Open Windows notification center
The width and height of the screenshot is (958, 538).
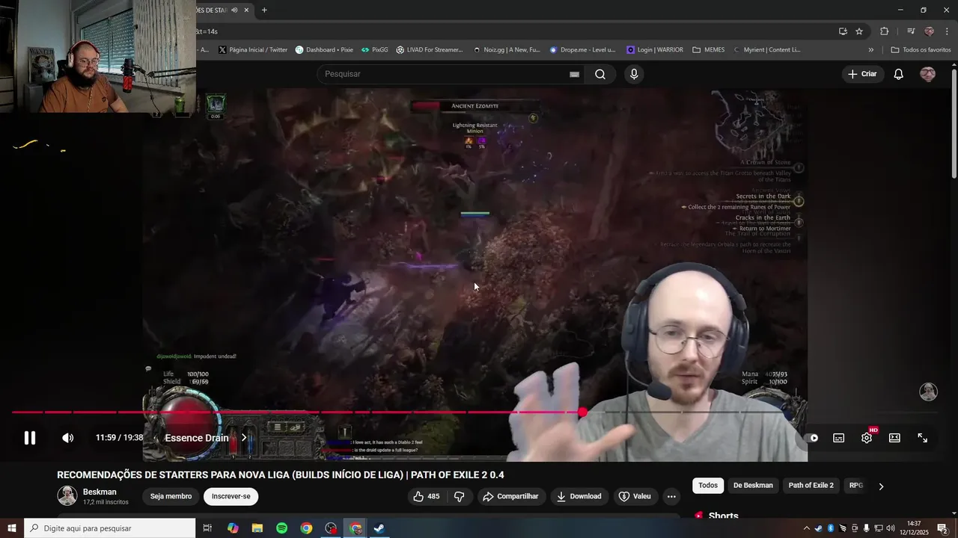(x=942, y=528)
